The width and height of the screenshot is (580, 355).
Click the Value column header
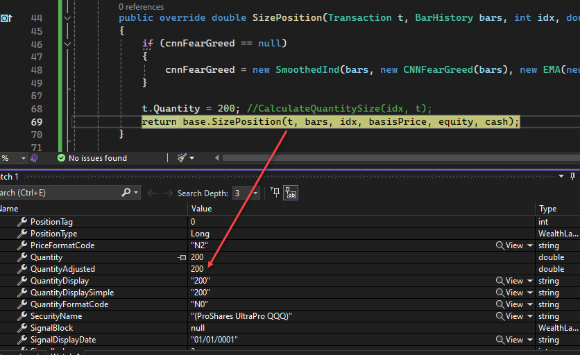click(x=201, y=208)
